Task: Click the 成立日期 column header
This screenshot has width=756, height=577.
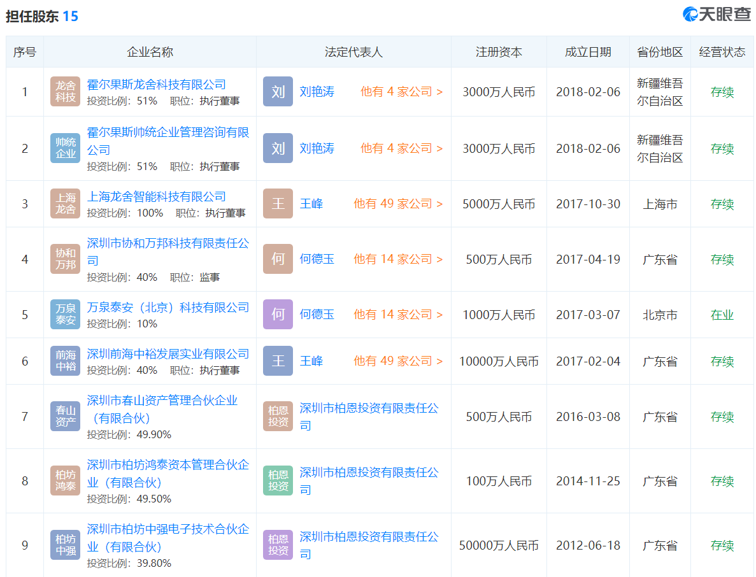Action: 587,52
